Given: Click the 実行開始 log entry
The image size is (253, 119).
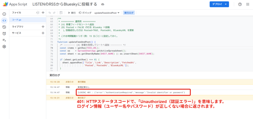Looking at the screenshot, I should pos(82,82).
